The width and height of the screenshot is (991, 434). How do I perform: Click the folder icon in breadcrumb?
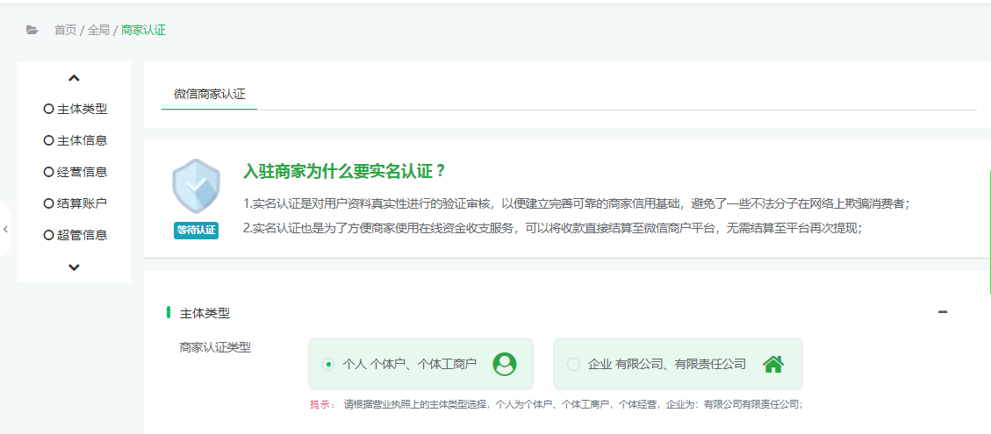coord(32,30)
